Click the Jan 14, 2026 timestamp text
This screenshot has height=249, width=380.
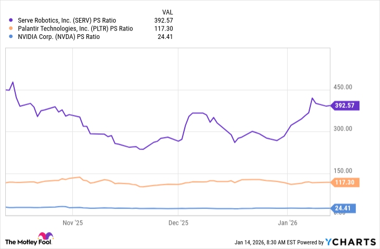pos(265,242)
